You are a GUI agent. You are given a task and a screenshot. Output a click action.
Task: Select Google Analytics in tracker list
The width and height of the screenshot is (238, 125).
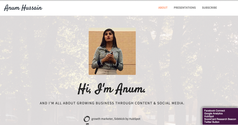tap(213, 113)
